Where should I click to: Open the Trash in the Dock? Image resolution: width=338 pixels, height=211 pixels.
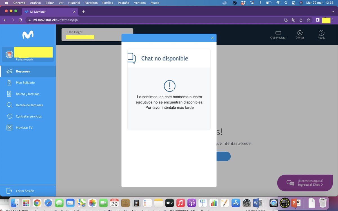323,203
